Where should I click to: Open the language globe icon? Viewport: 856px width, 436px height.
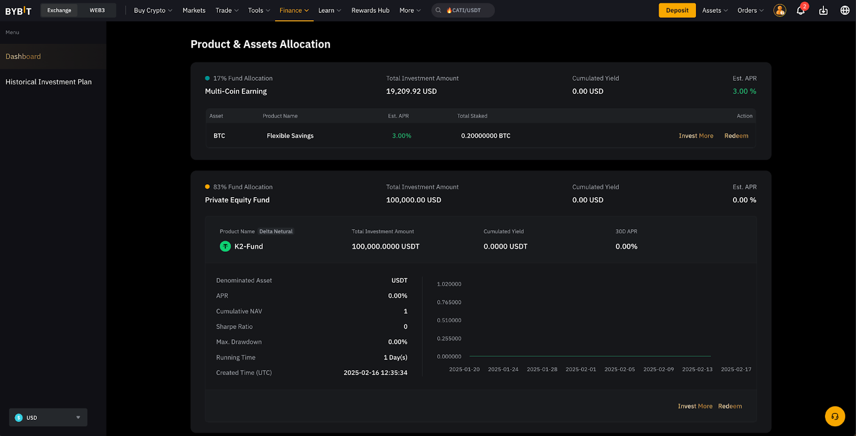845,11
